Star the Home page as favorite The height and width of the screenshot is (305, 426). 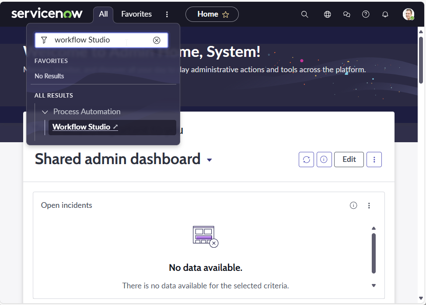(226, 14)
